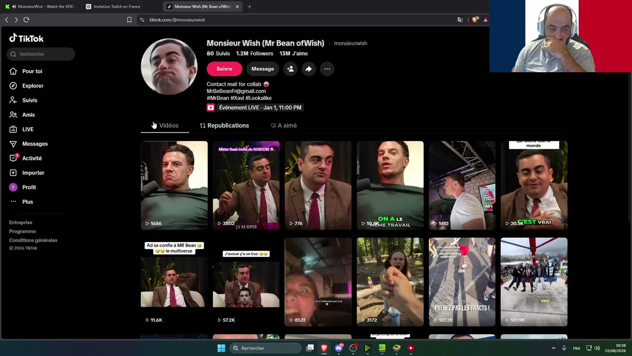This screenshot has height=356, width=632.
Task: Open the video with 776 views
Action: pyautogui.click(x=318, y=185)
